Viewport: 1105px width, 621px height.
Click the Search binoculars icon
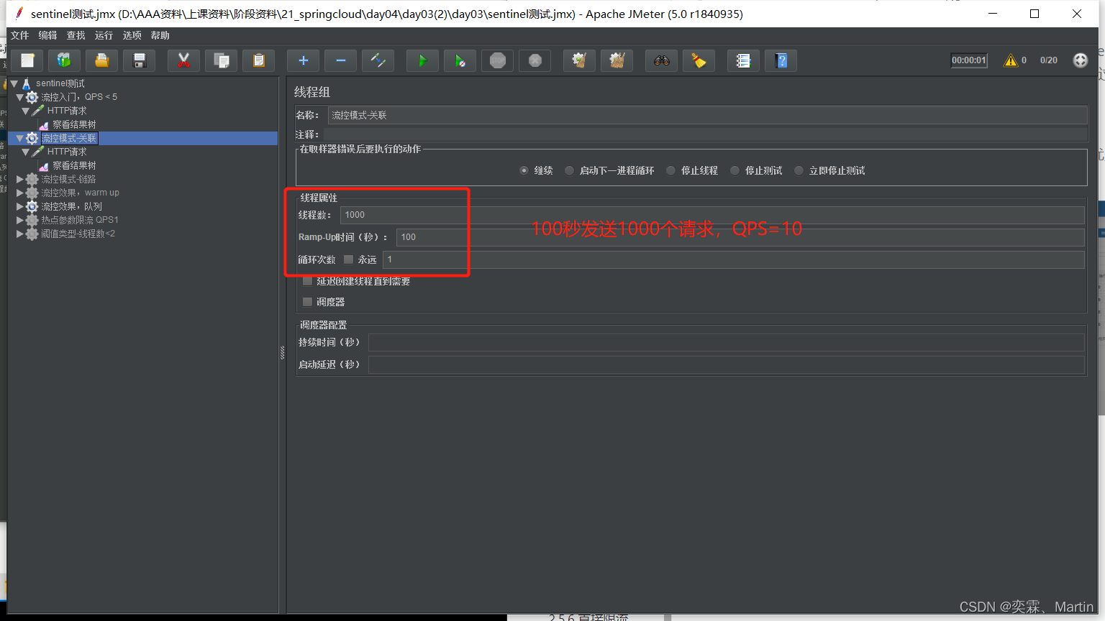click(x=661, y=61)
